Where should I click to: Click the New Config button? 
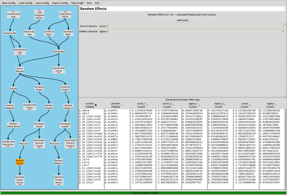(x=9, y=3)
